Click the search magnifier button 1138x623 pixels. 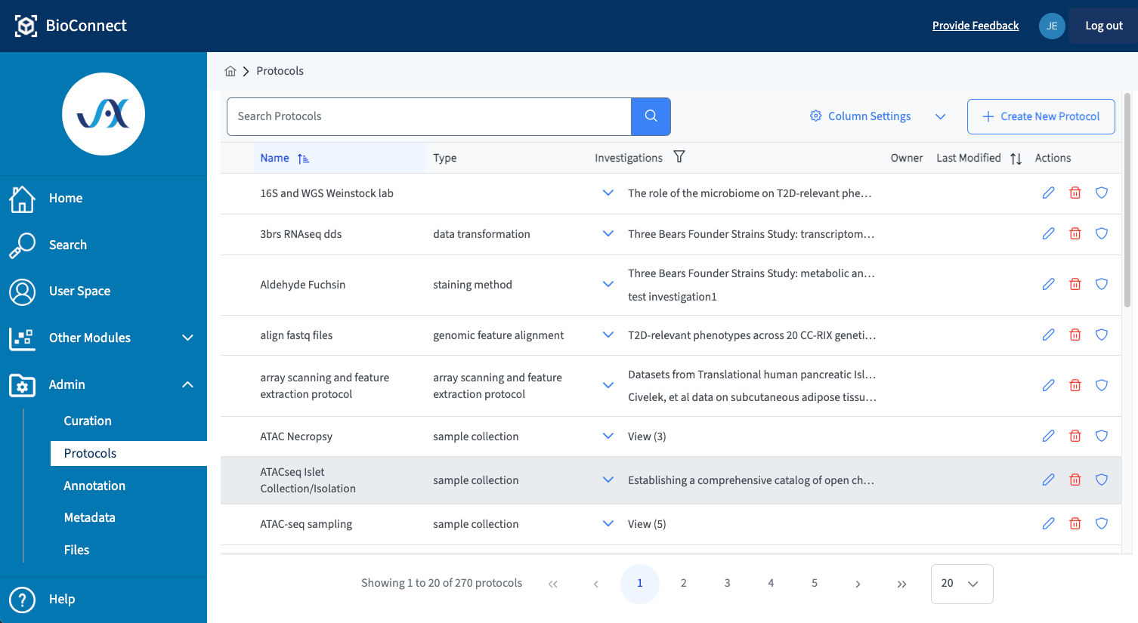650,116
